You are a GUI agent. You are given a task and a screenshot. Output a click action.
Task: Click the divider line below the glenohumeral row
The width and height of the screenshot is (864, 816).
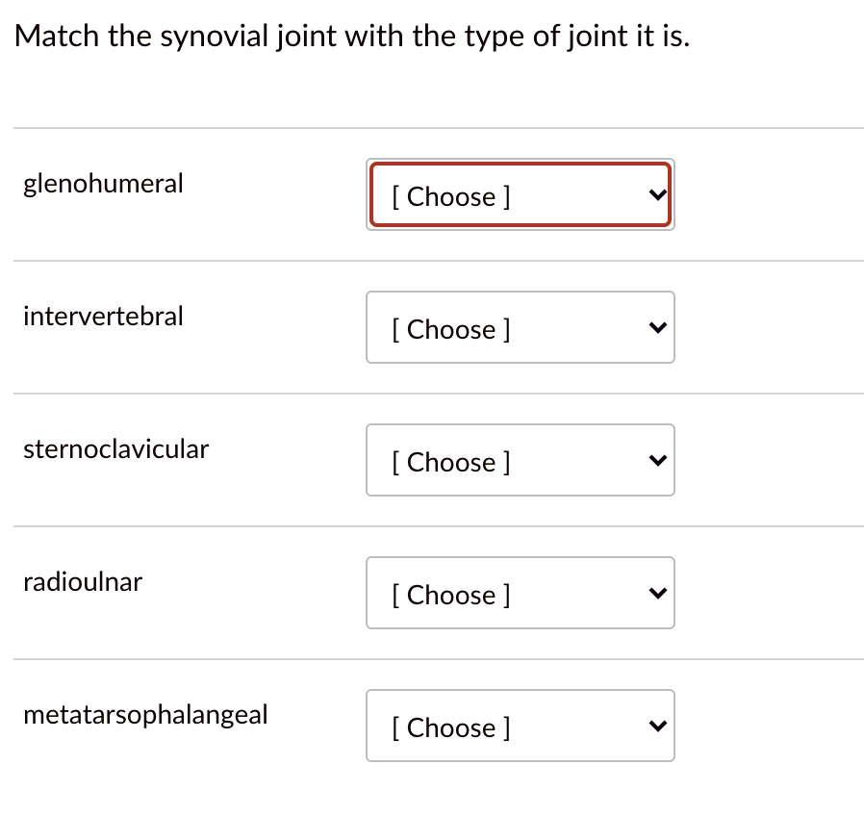tap(432, 259)
